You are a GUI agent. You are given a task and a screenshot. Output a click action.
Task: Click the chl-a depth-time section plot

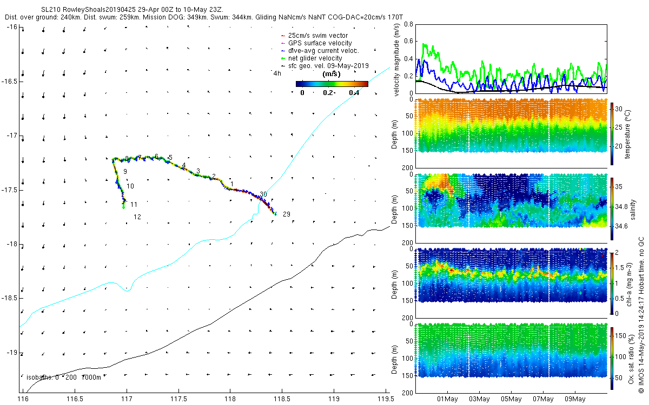[x=510, y=283]
